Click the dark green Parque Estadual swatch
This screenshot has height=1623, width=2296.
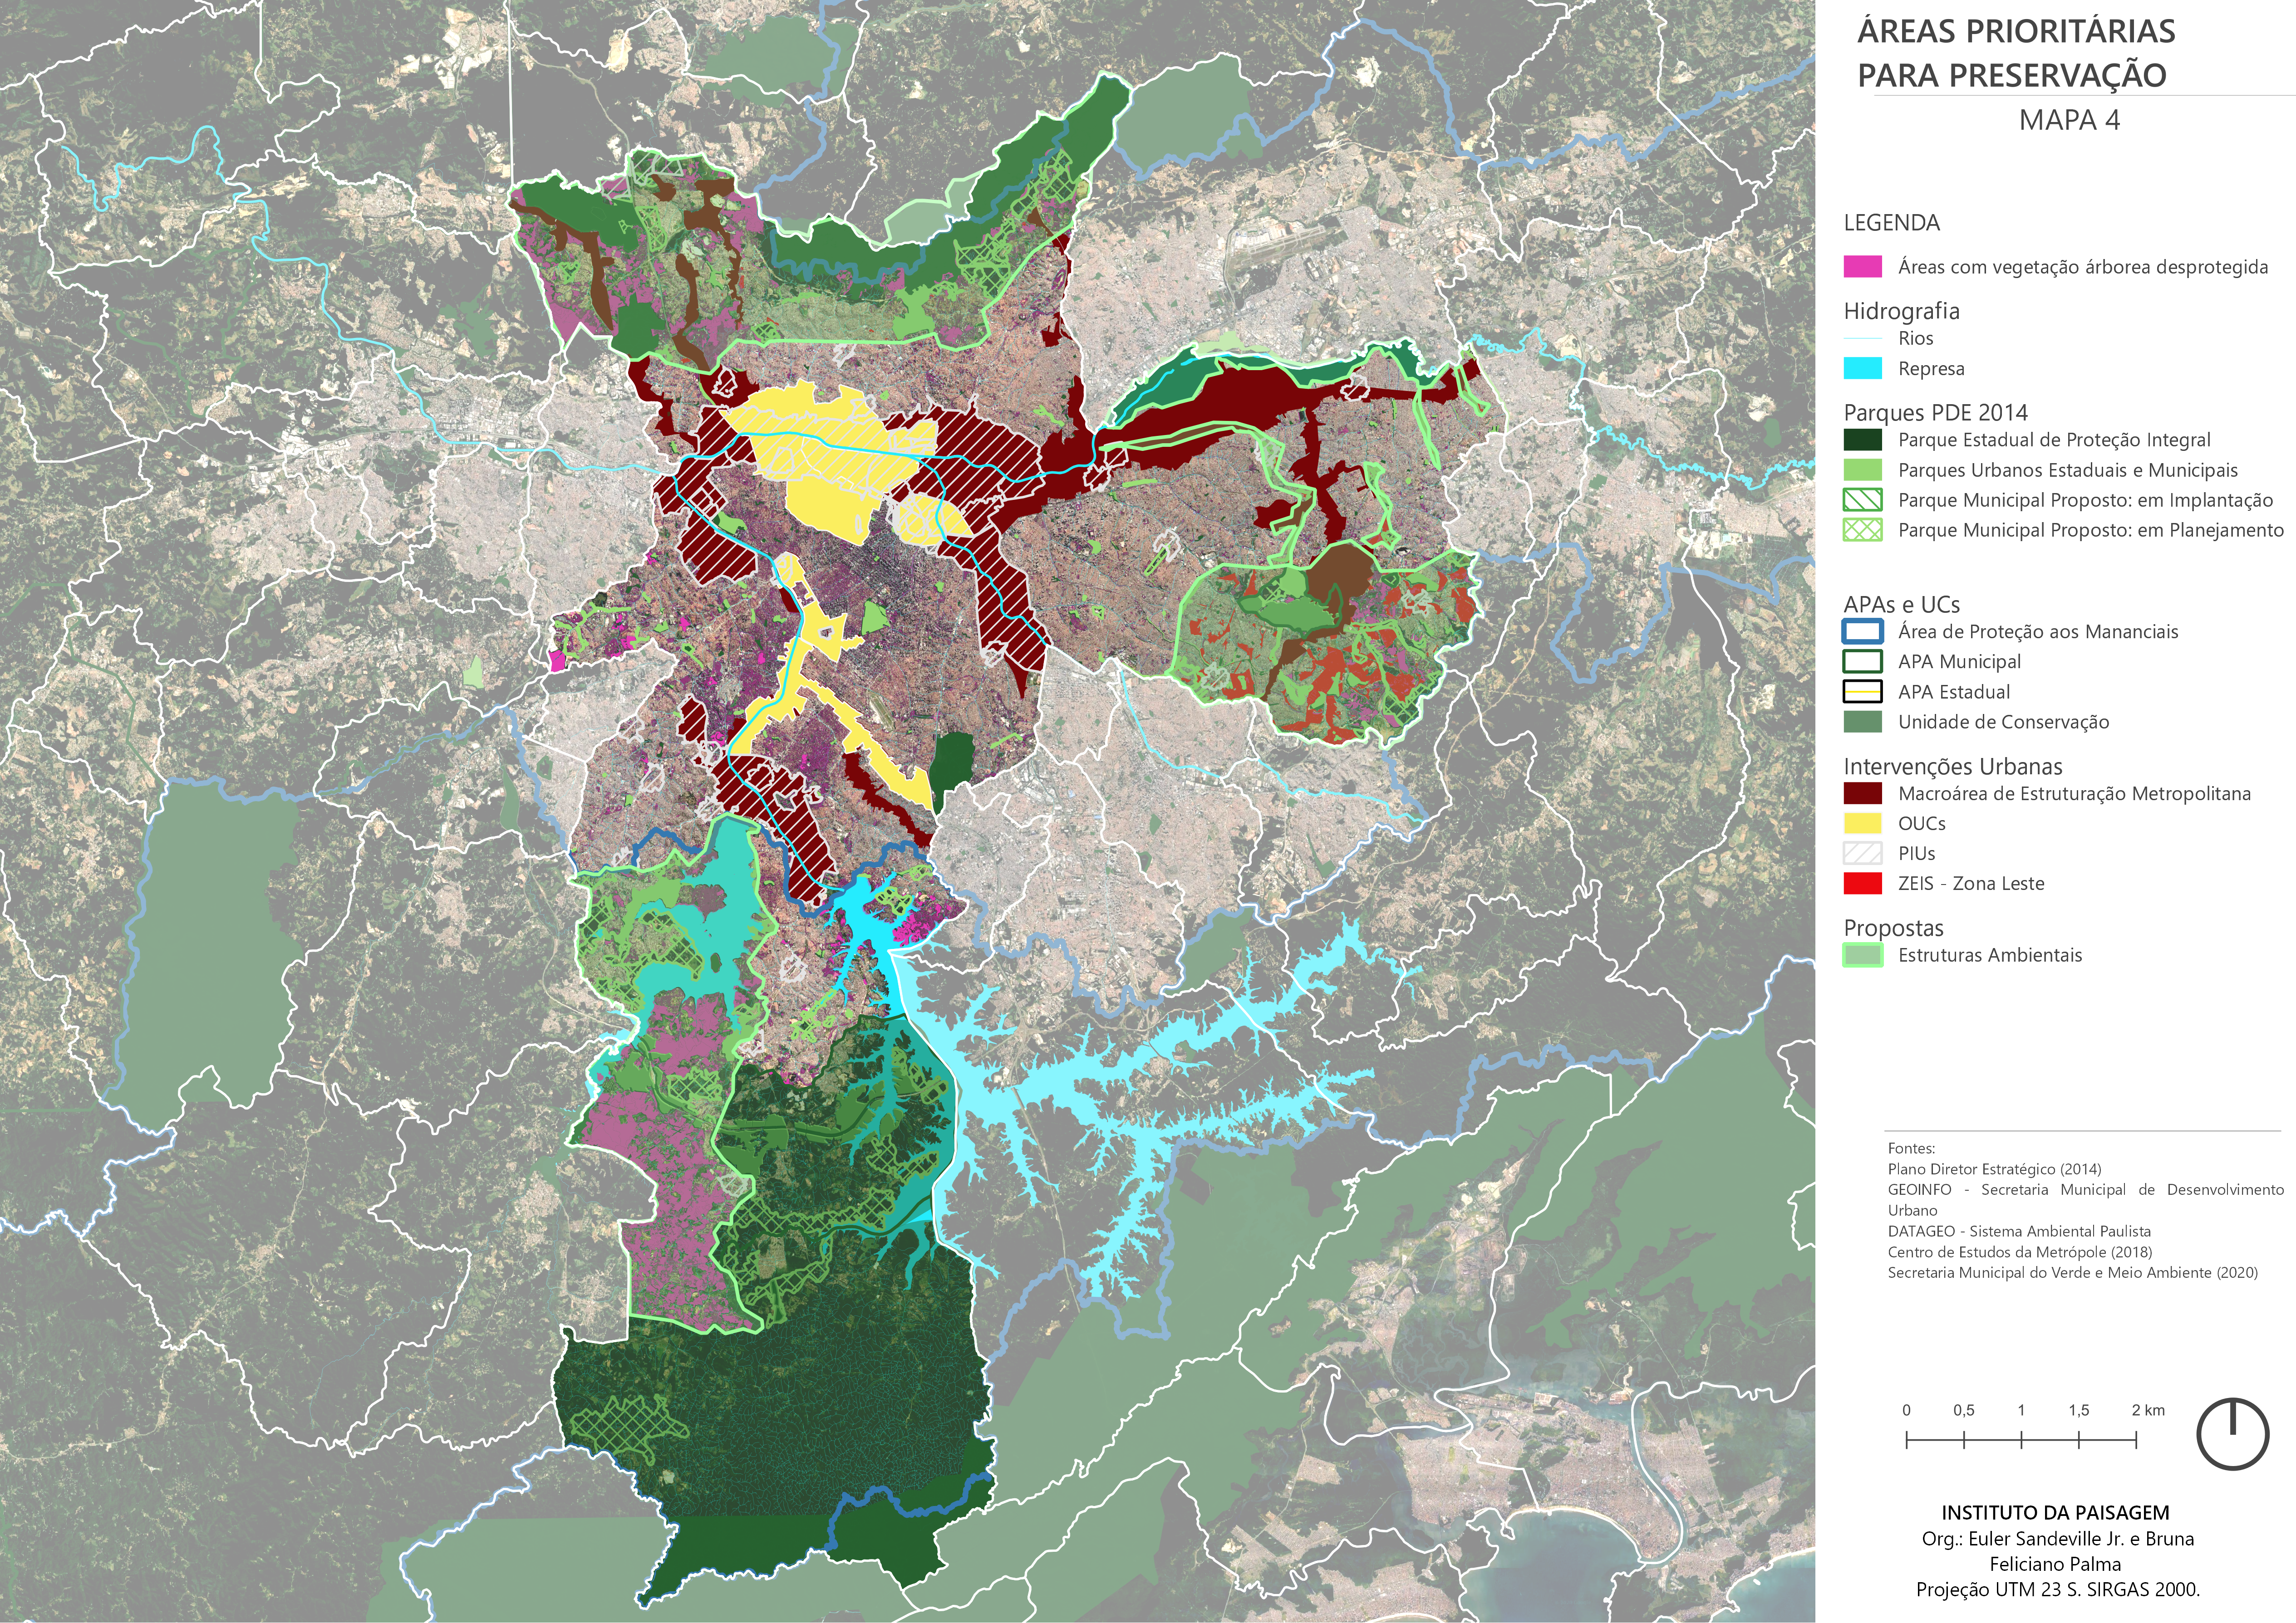tap(1862, 440)
